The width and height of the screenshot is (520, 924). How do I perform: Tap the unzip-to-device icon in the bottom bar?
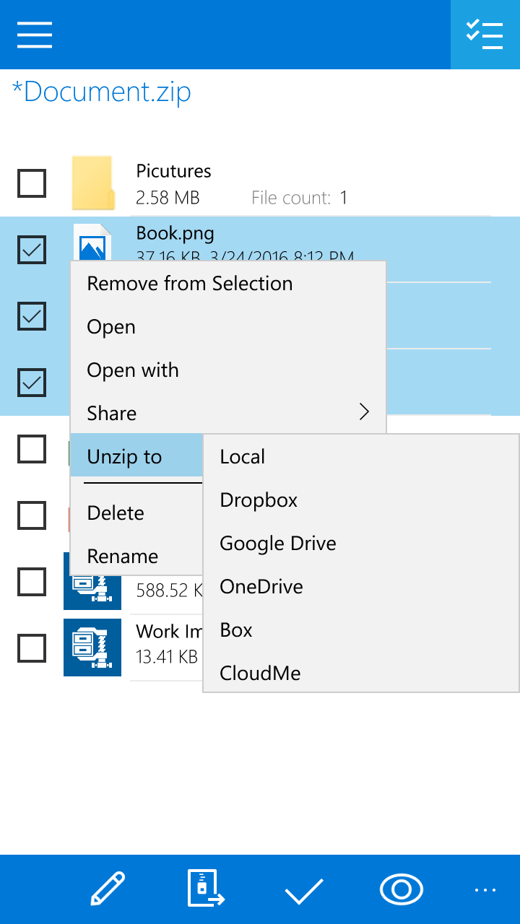click(x=206, y=889)
